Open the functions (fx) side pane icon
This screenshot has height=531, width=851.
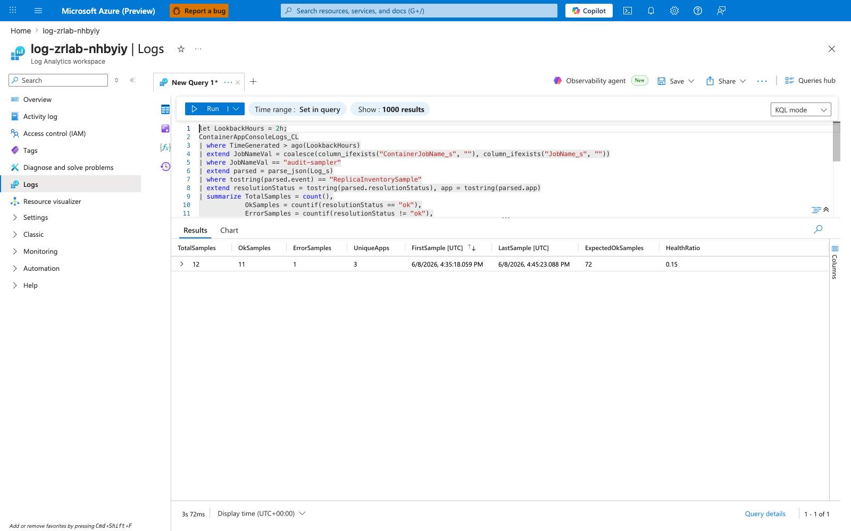pos(165,148)
